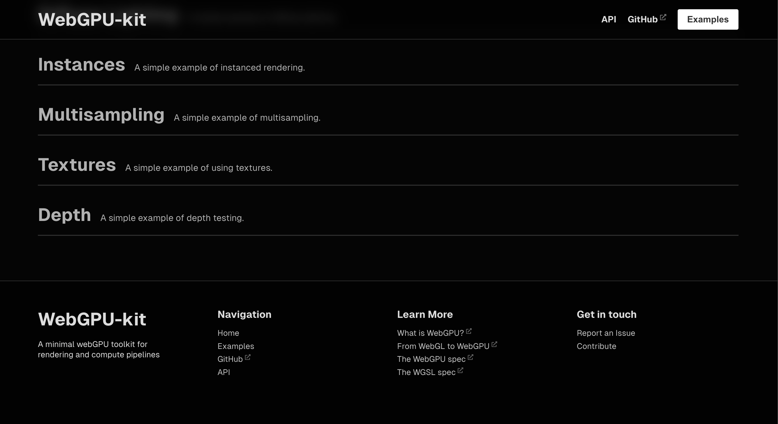
Task: Open GitHub link in top navigation
Action: tap(642, 19)
